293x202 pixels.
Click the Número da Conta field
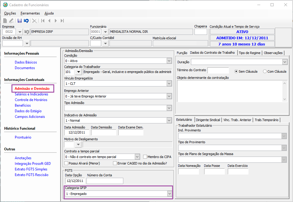(105, 181)
